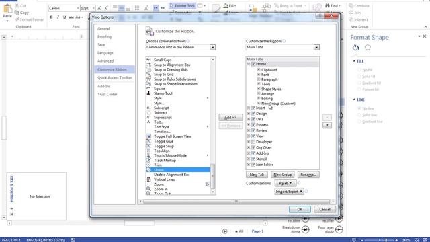Uncheck the Org Chart checkbox
This screenshot has height=242, width=430.
click(253, 148)
